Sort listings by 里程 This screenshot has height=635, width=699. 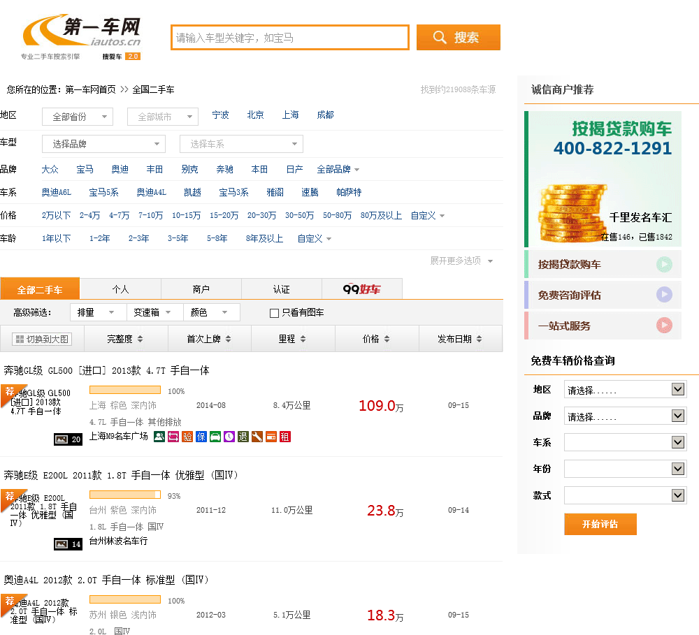293,339
